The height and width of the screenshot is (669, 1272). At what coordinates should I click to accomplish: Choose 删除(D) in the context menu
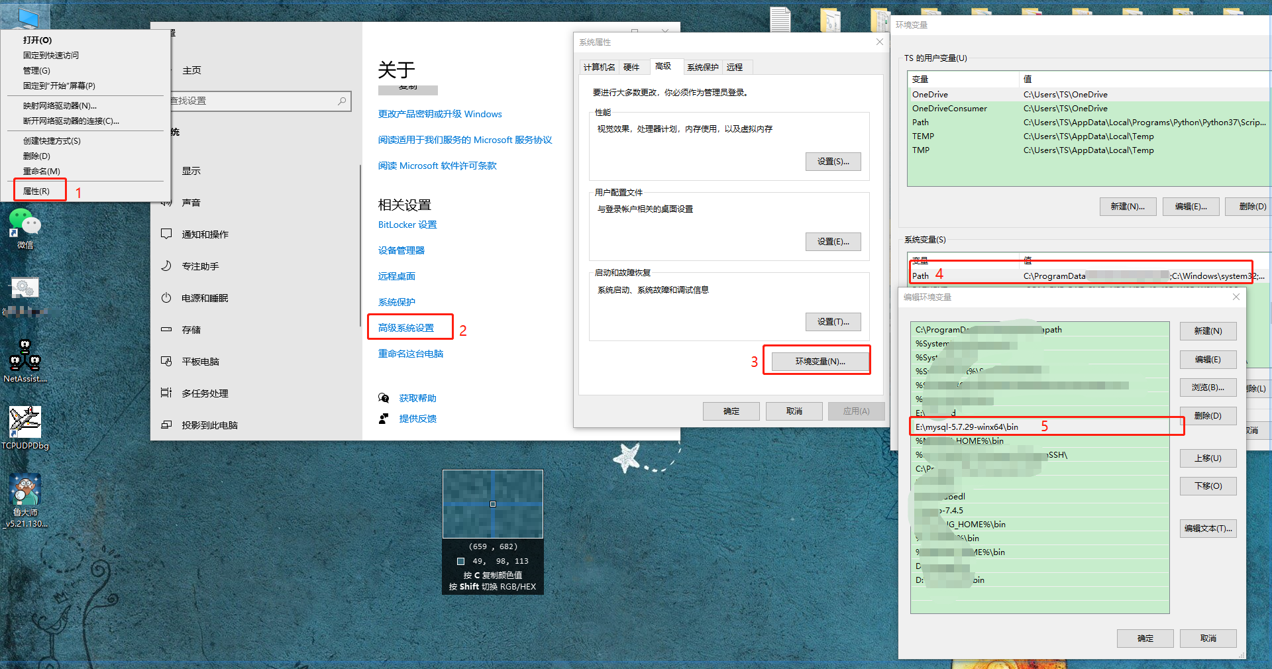coord(36,156)
